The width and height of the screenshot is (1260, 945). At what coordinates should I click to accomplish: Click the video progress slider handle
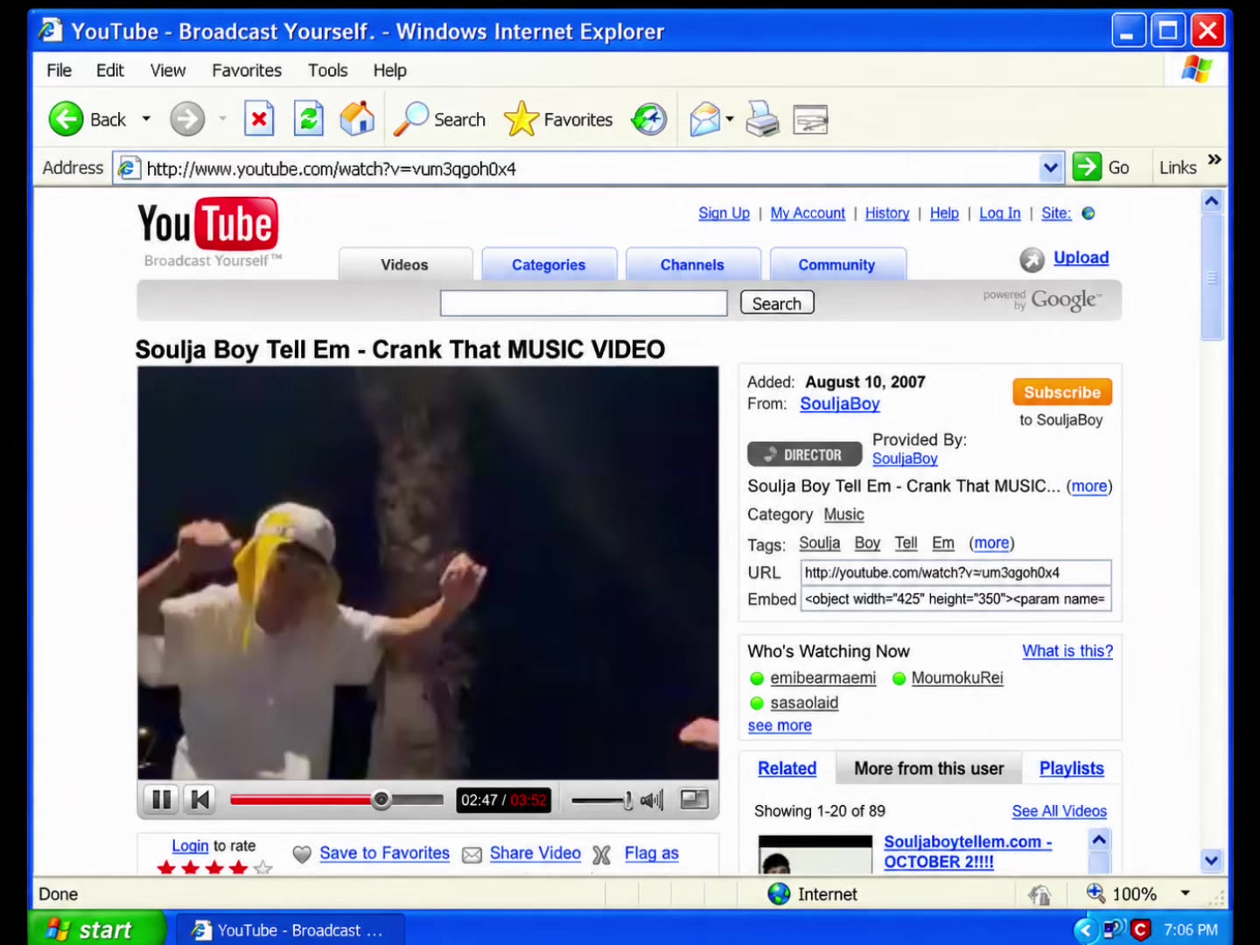coord(381,800)
